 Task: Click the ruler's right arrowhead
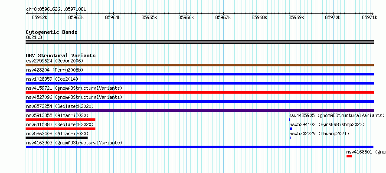point(373,13)
